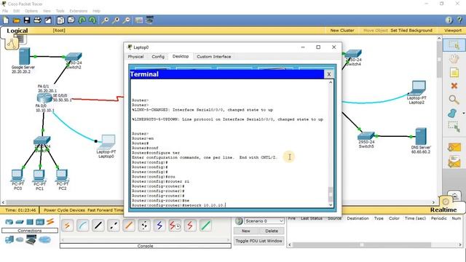This screenshot has width=466, height=262.
Task: Pick the automatic connection lightning type
Action: (x=68, y=226)
